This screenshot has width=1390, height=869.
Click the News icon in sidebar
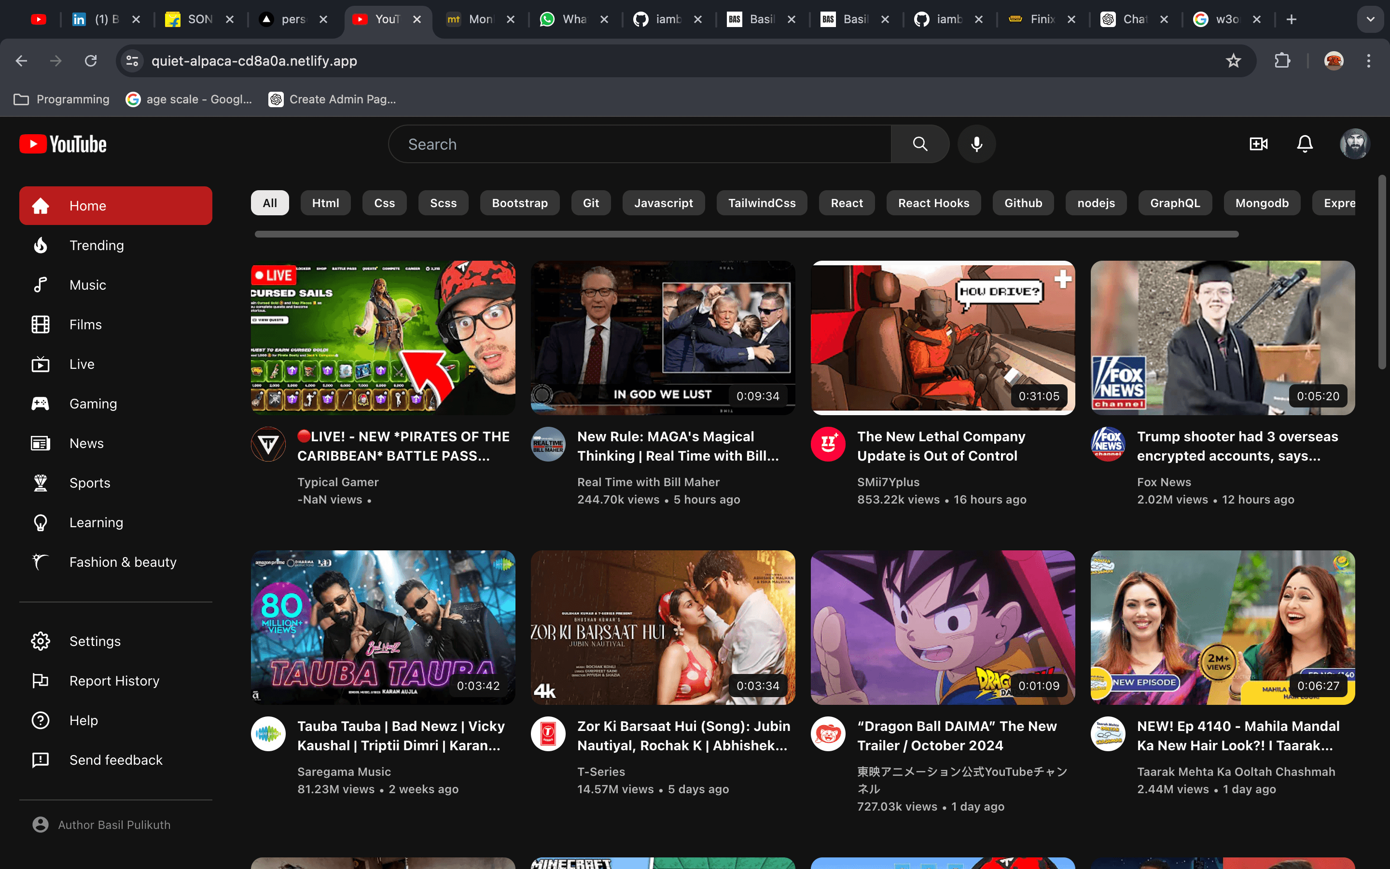click(x=39, y=443)
